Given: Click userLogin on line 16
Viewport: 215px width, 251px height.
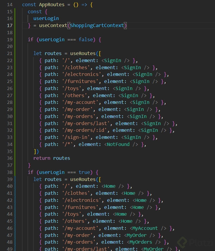Looking at the screenshot, I should tap(46, 19).
